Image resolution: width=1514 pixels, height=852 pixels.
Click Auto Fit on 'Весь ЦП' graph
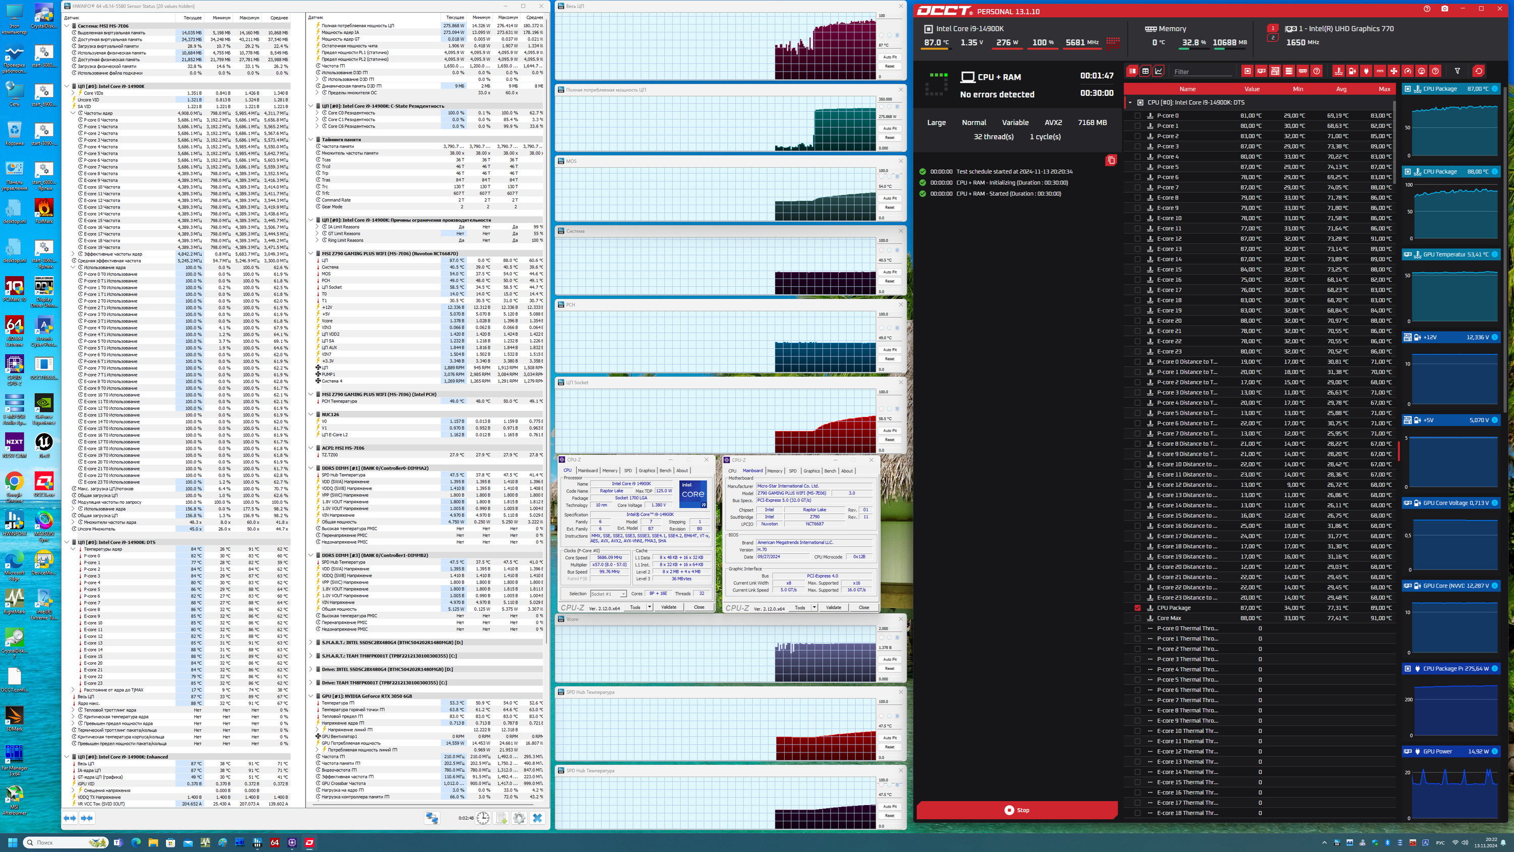(890, 57)
